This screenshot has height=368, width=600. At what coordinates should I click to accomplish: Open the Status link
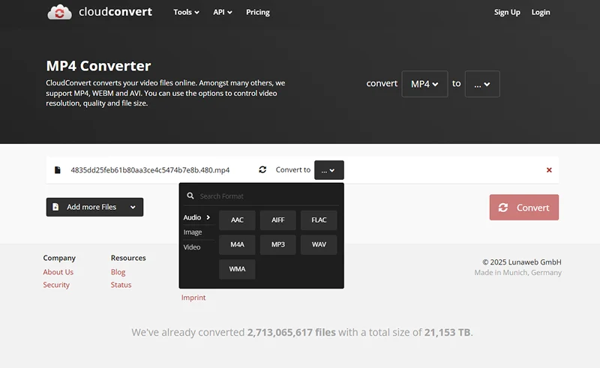pos(121,285)
